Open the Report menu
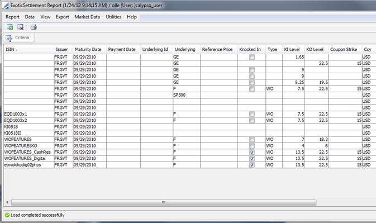 tap(12, 17)
